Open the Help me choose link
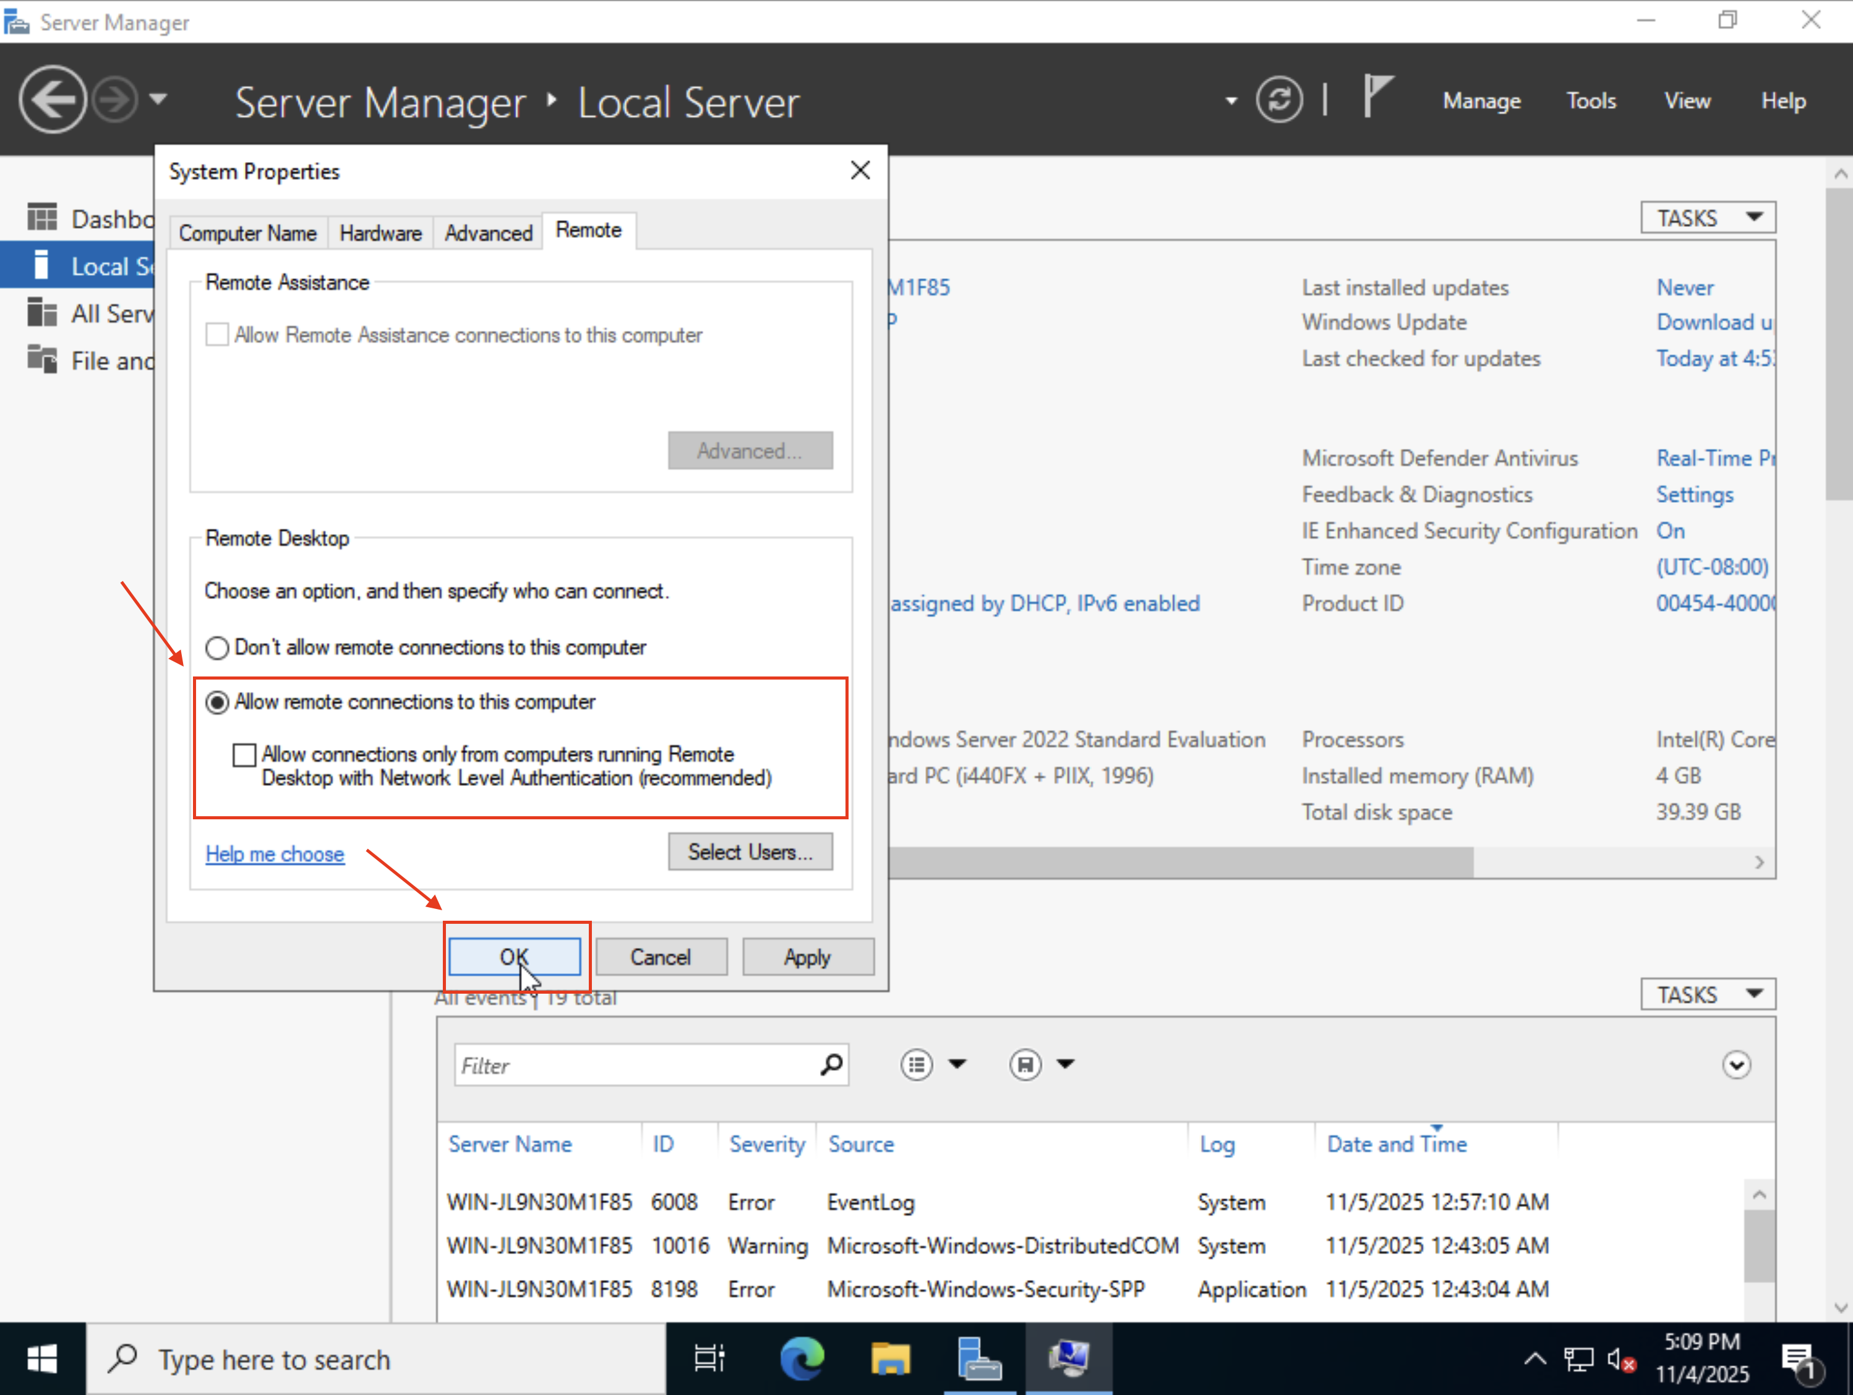Viewport: 1853px width, 1395px height. (275, 853)
